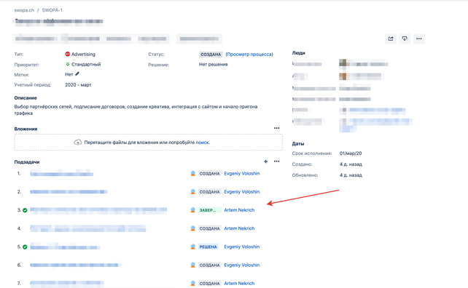468x288 pixels.
Task: Click the СОЗДАНА status badge near Статус
Action: pos(211,55)
